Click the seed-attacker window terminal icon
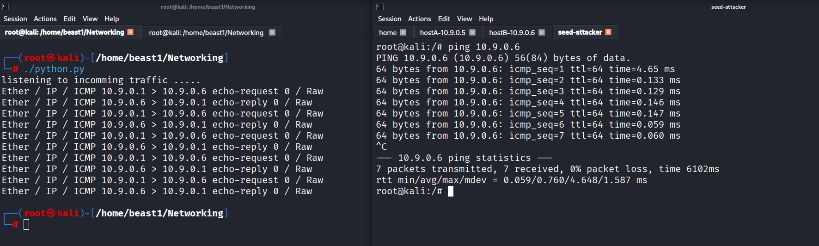 click(380, 7)
